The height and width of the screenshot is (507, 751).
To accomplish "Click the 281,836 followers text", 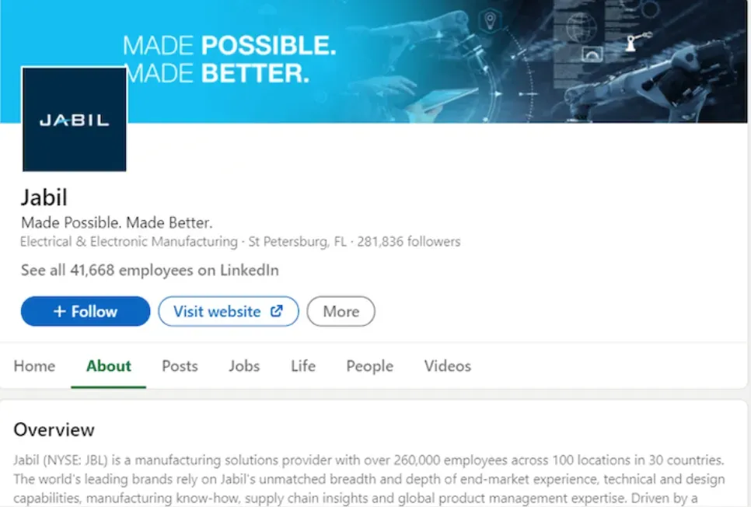I will pos(409,242).
